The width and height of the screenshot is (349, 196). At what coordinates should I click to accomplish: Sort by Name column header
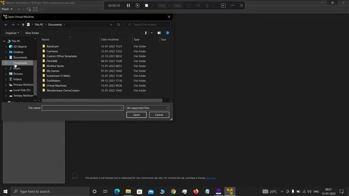[45, 40]
